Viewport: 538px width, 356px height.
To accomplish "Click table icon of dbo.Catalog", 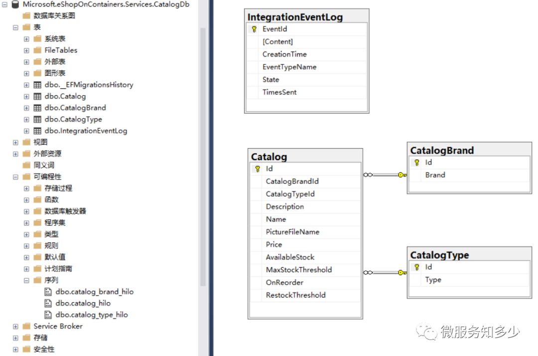I will (x=37, y=96).
